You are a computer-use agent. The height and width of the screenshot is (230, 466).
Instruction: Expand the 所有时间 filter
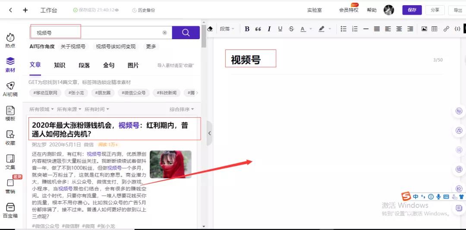point(97,109)
